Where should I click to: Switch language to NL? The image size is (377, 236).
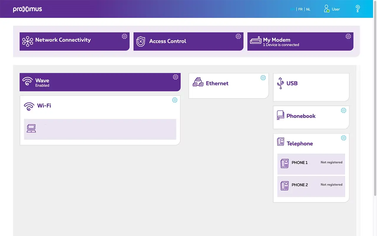308,9
